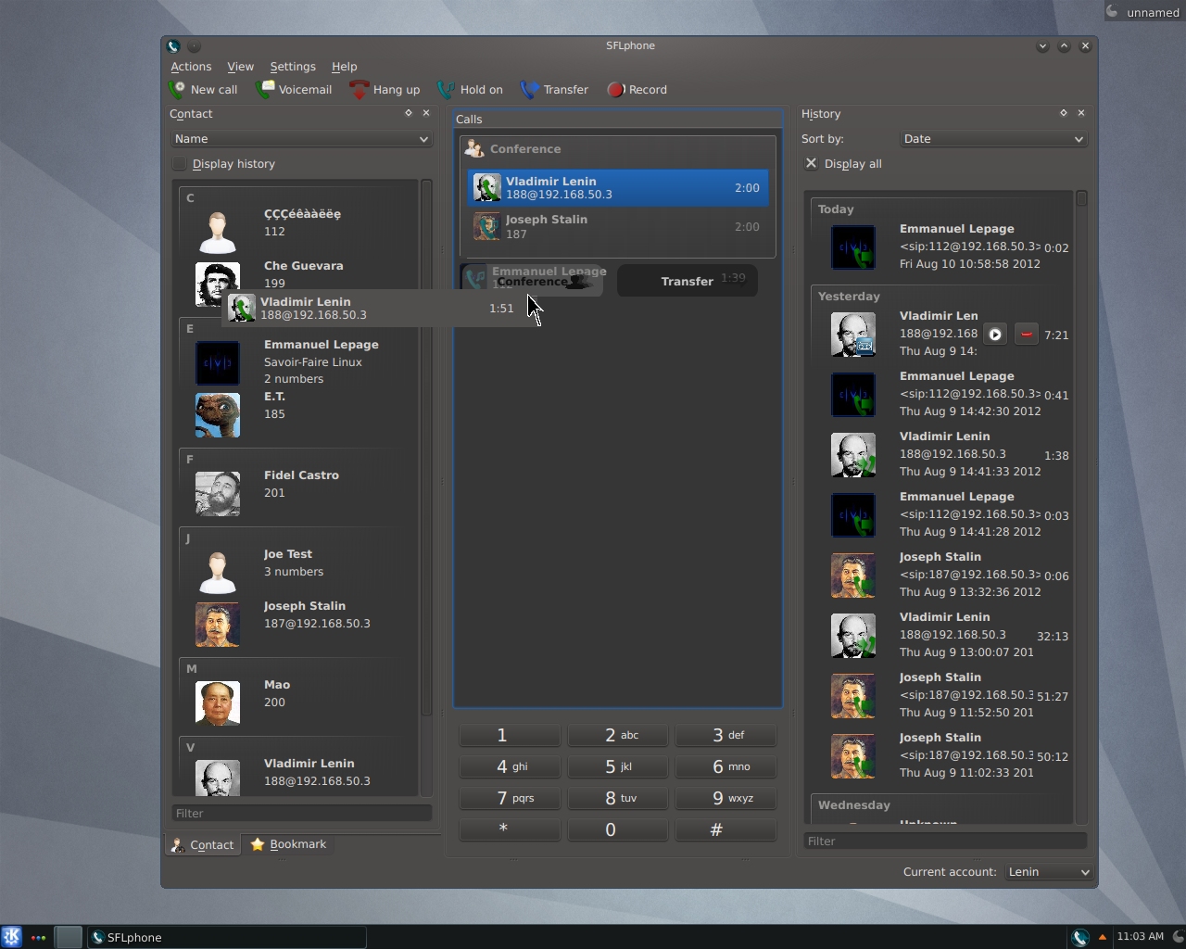Click Che Guevara's contact photo

[218, 284]
